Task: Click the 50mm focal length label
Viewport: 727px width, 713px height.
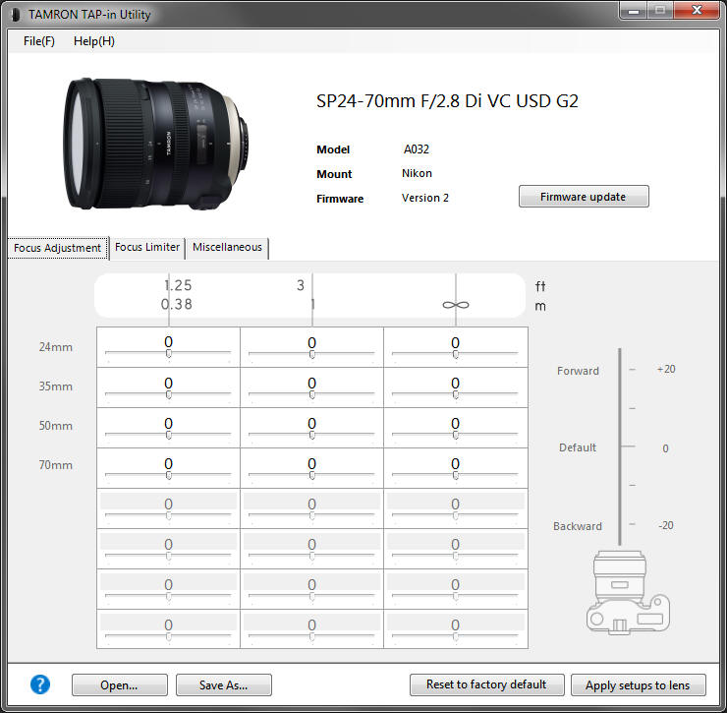Action: (x=56, y=426)
